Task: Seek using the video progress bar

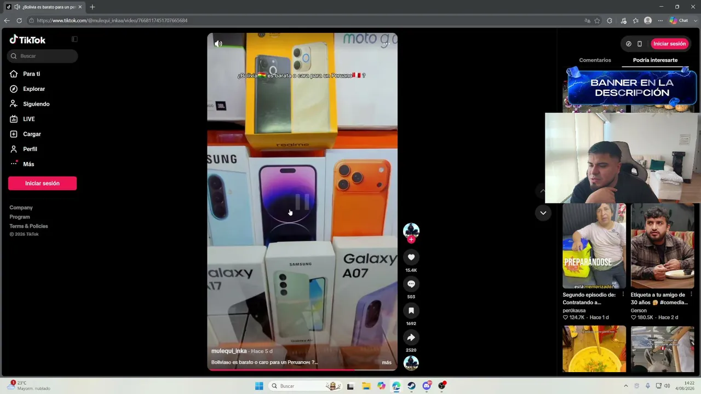Action: pyautogui.click(x=302, y=369)
